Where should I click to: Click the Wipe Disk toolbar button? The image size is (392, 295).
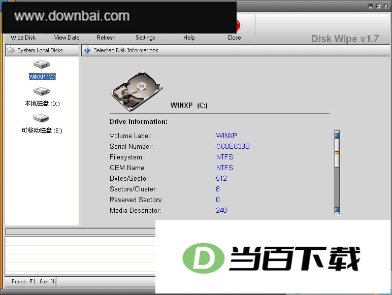click(x=23, y=38)
